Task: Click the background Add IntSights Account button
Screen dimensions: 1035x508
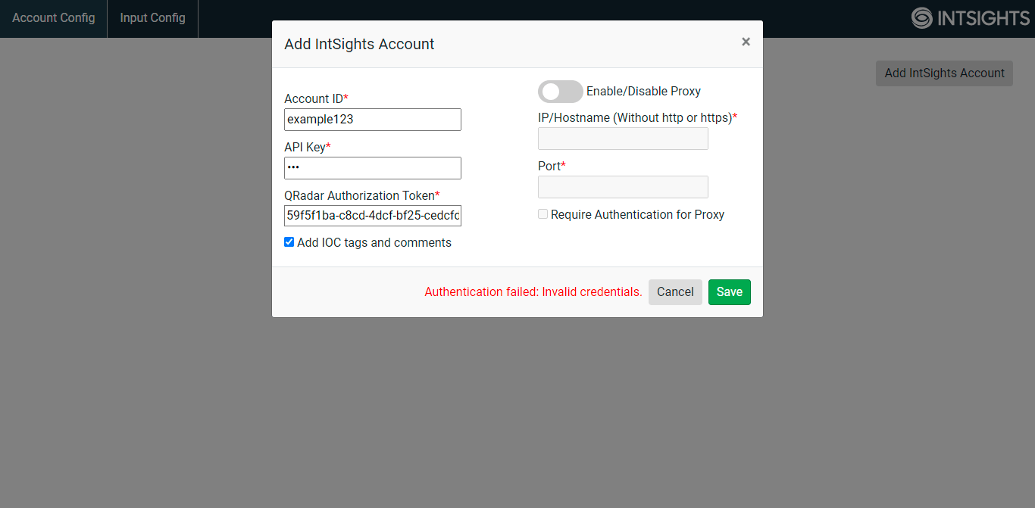Action: pos(944,73)
